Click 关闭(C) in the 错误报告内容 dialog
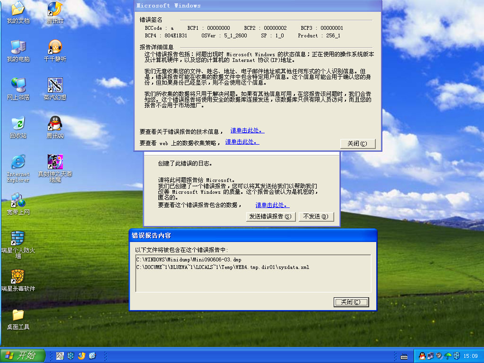The image size is (484, 363). (351, 302)
